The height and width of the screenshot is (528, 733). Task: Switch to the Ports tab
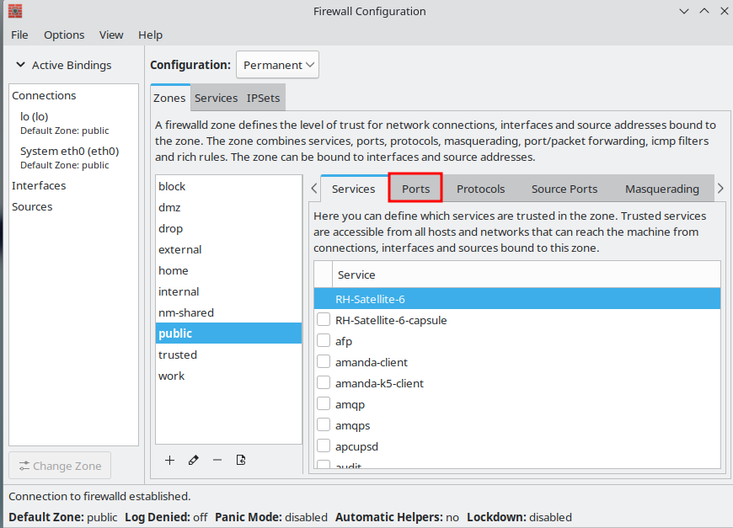[x=415, y=189]
